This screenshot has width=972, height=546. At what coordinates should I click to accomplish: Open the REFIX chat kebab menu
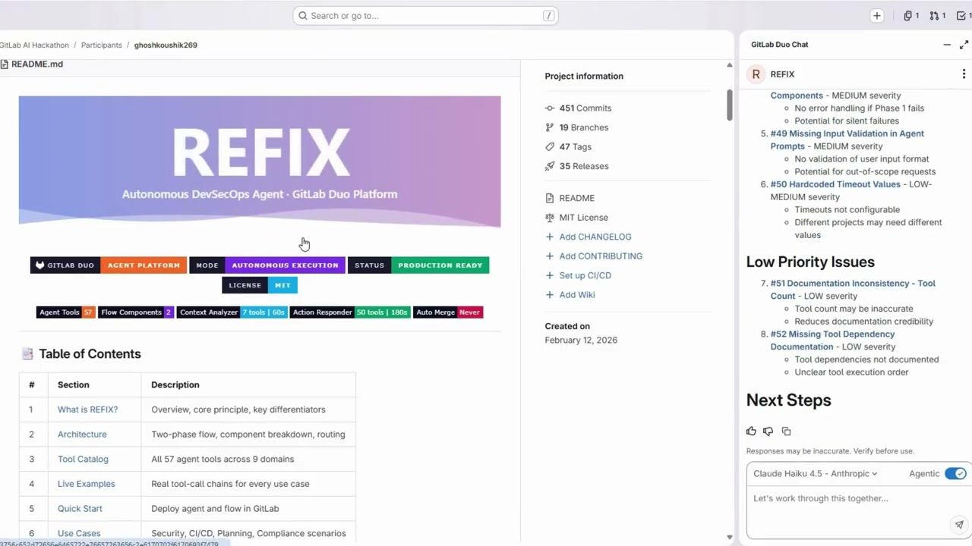tap(964, 74)
